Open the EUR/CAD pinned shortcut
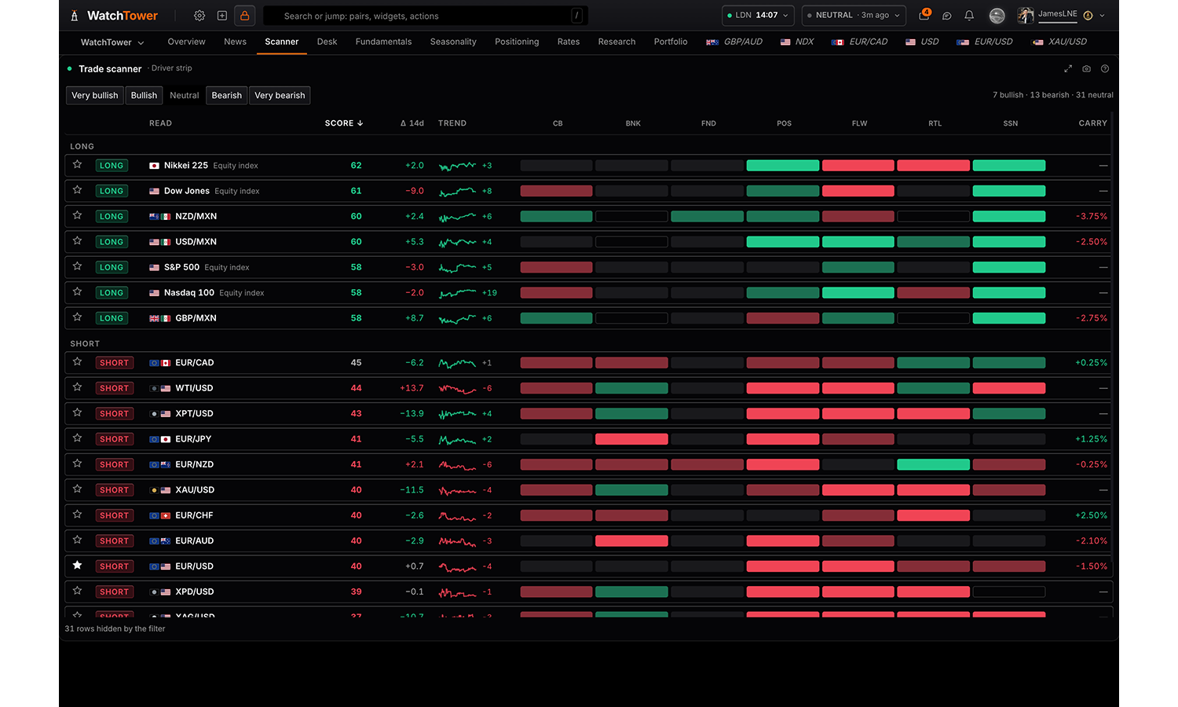The width and height of the screenshot is (1178, 707). [860, 42]
